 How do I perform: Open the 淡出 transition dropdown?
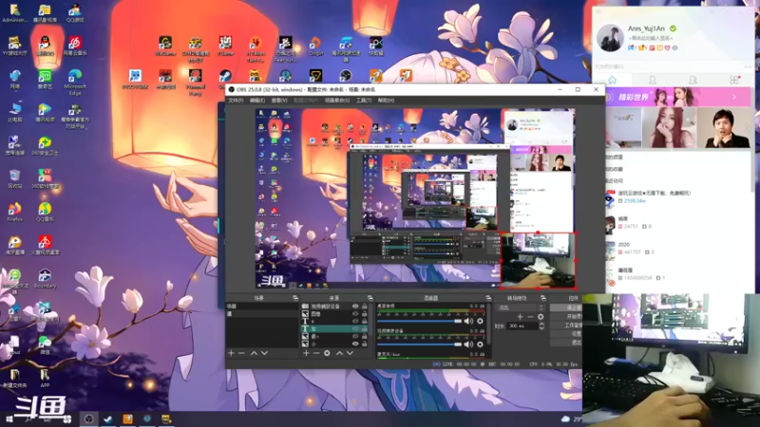pos(520,307)
